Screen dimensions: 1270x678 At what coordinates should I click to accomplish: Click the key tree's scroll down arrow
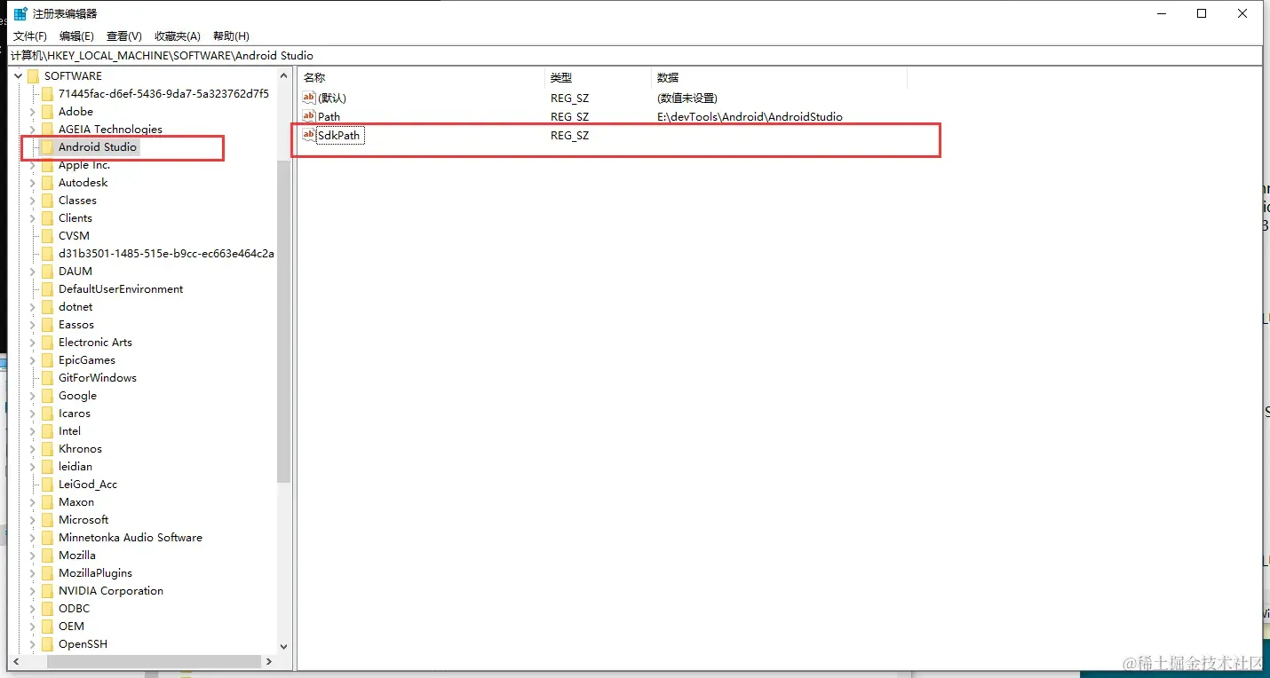tap(284, 647)
